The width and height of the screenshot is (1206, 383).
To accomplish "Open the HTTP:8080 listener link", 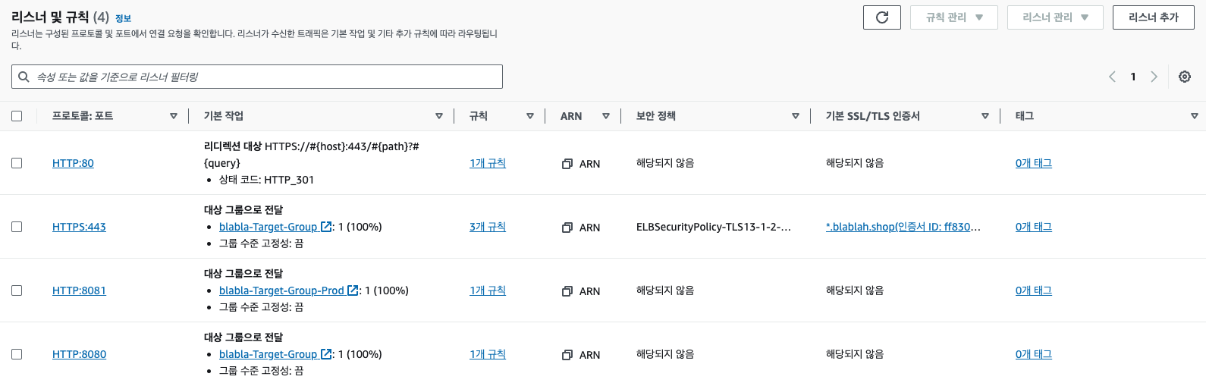I will point(79,354).
